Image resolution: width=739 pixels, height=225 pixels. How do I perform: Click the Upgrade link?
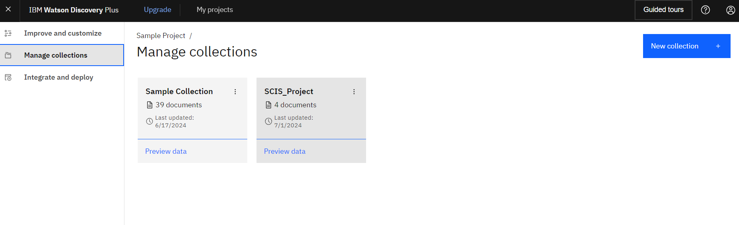pos(157,10)
